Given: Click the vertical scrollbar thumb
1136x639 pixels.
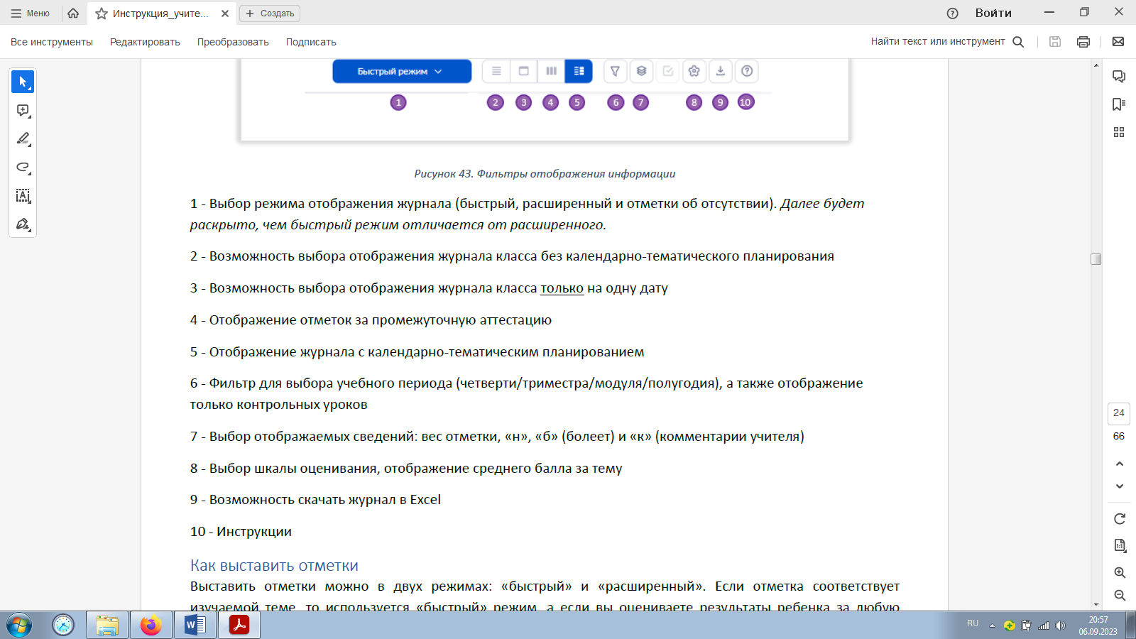Looking at the screenshot, I should 1096,259.
